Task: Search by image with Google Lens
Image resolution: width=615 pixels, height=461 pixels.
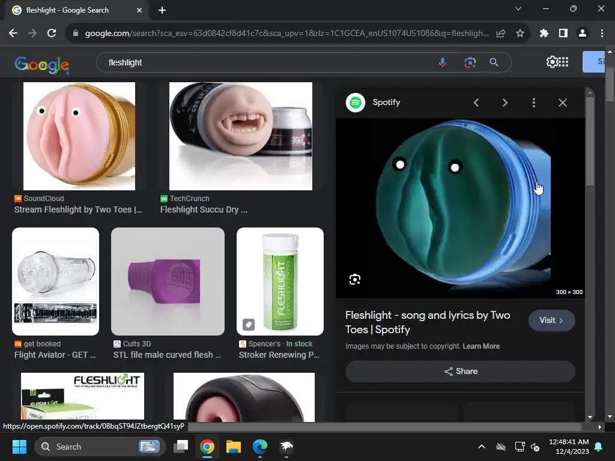Action: [x=470, y=62]
